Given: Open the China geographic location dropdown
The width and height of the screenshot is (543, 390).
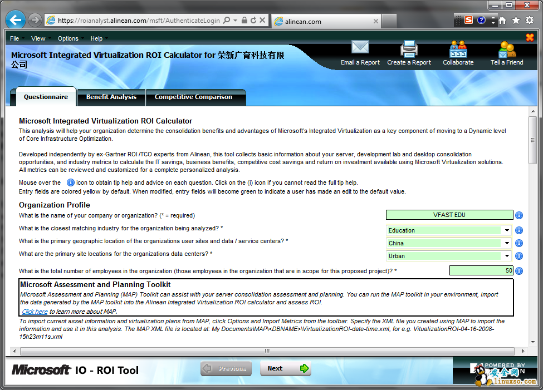Looking at the screenshot, I should [x=507, y=243].
